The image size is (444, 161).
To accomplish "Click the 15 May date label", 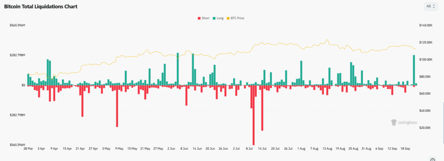I will pos(132,148).
